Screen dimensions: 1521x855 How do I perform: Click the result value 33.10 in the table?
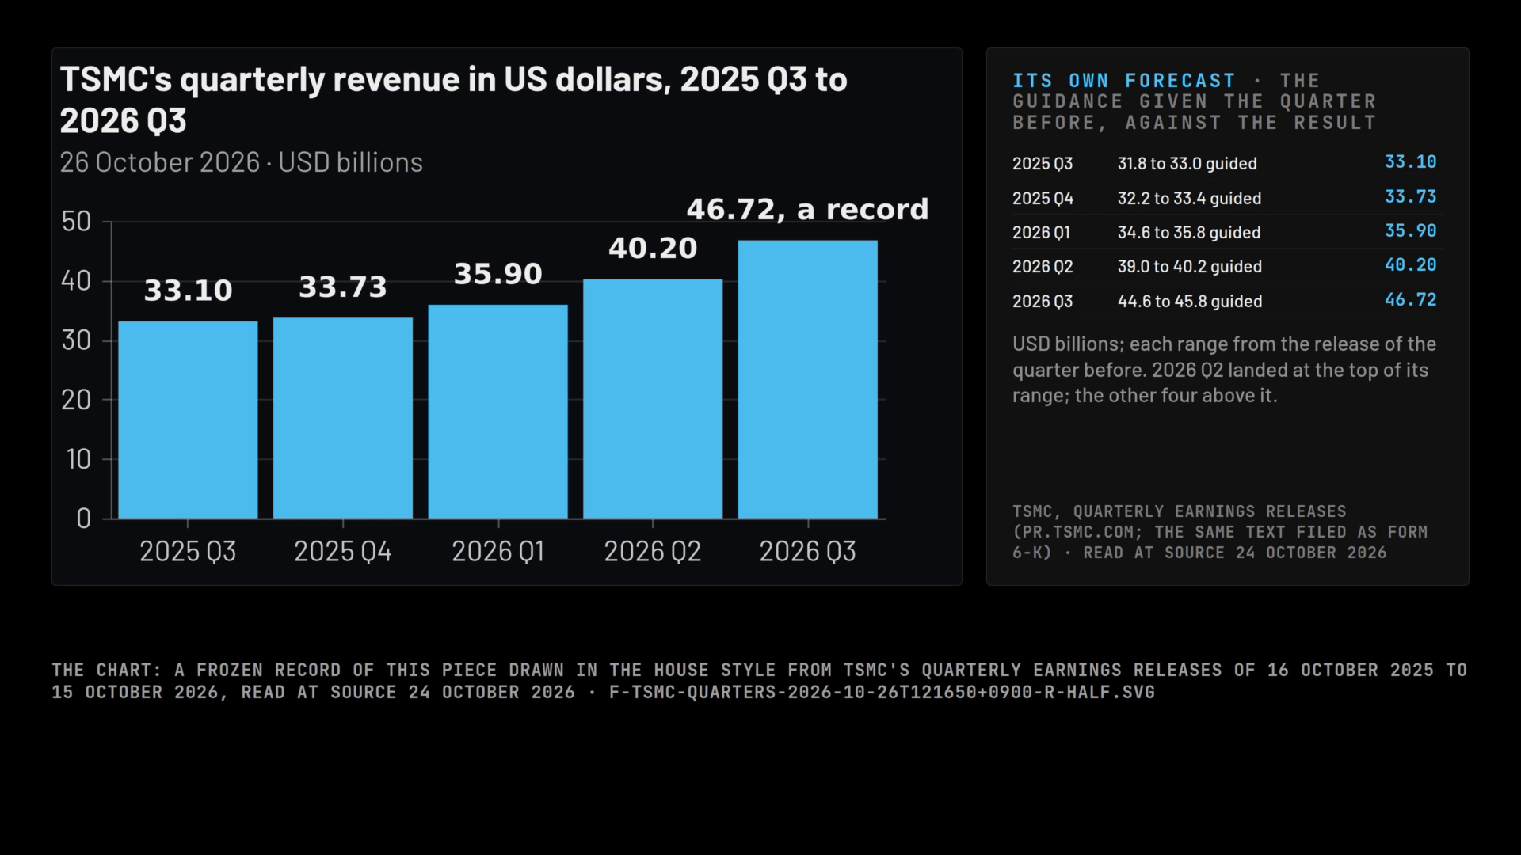coord(1411,162)
